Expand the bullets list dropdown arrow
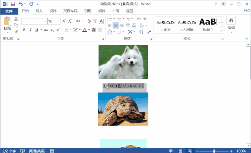Image resolution: width=251 pixels, height=153 pixels. click(114, 19)
